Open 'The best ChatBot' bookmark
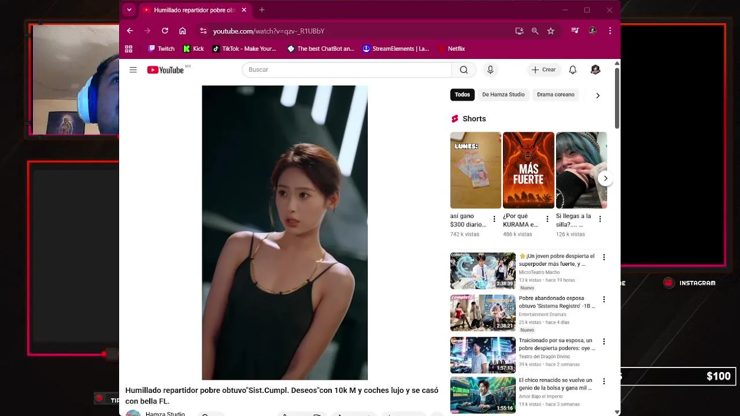This screenshot has height=416, width=740. (x=321, y=49)
